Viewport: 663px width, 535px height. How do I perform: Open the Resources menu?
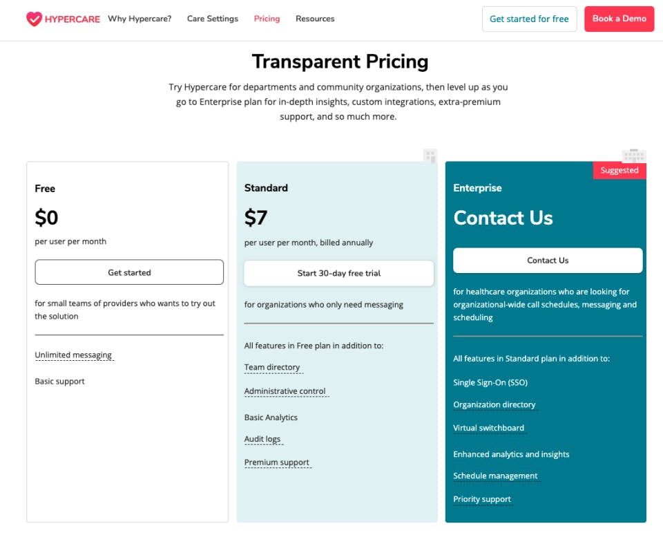point(315,19)
